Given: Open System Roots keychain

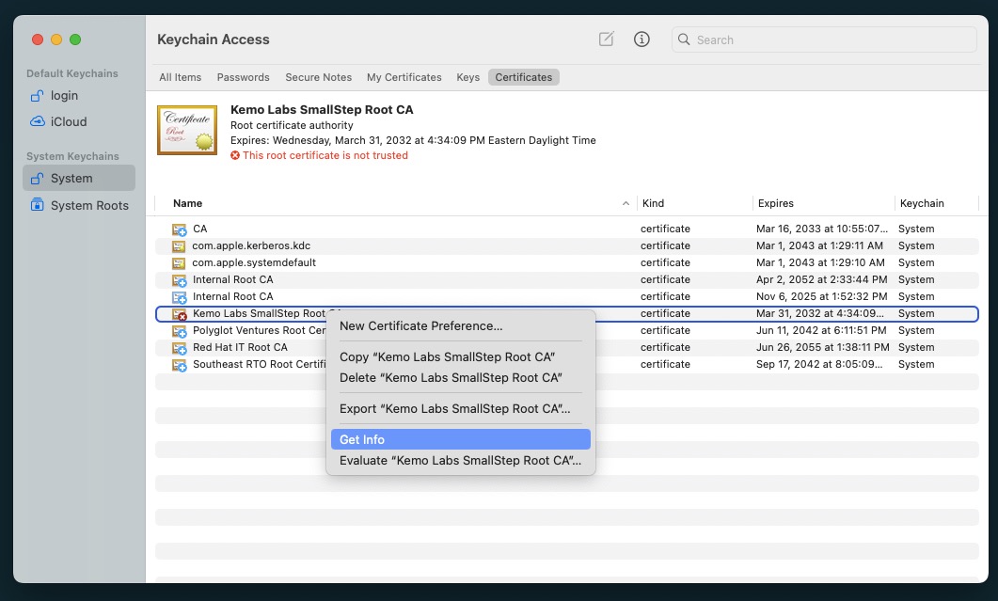Looking at the screenshot, I should (x=88, y=205).
